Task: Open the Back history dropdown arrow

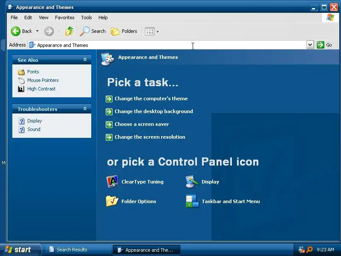Action: tap(38, 31)
